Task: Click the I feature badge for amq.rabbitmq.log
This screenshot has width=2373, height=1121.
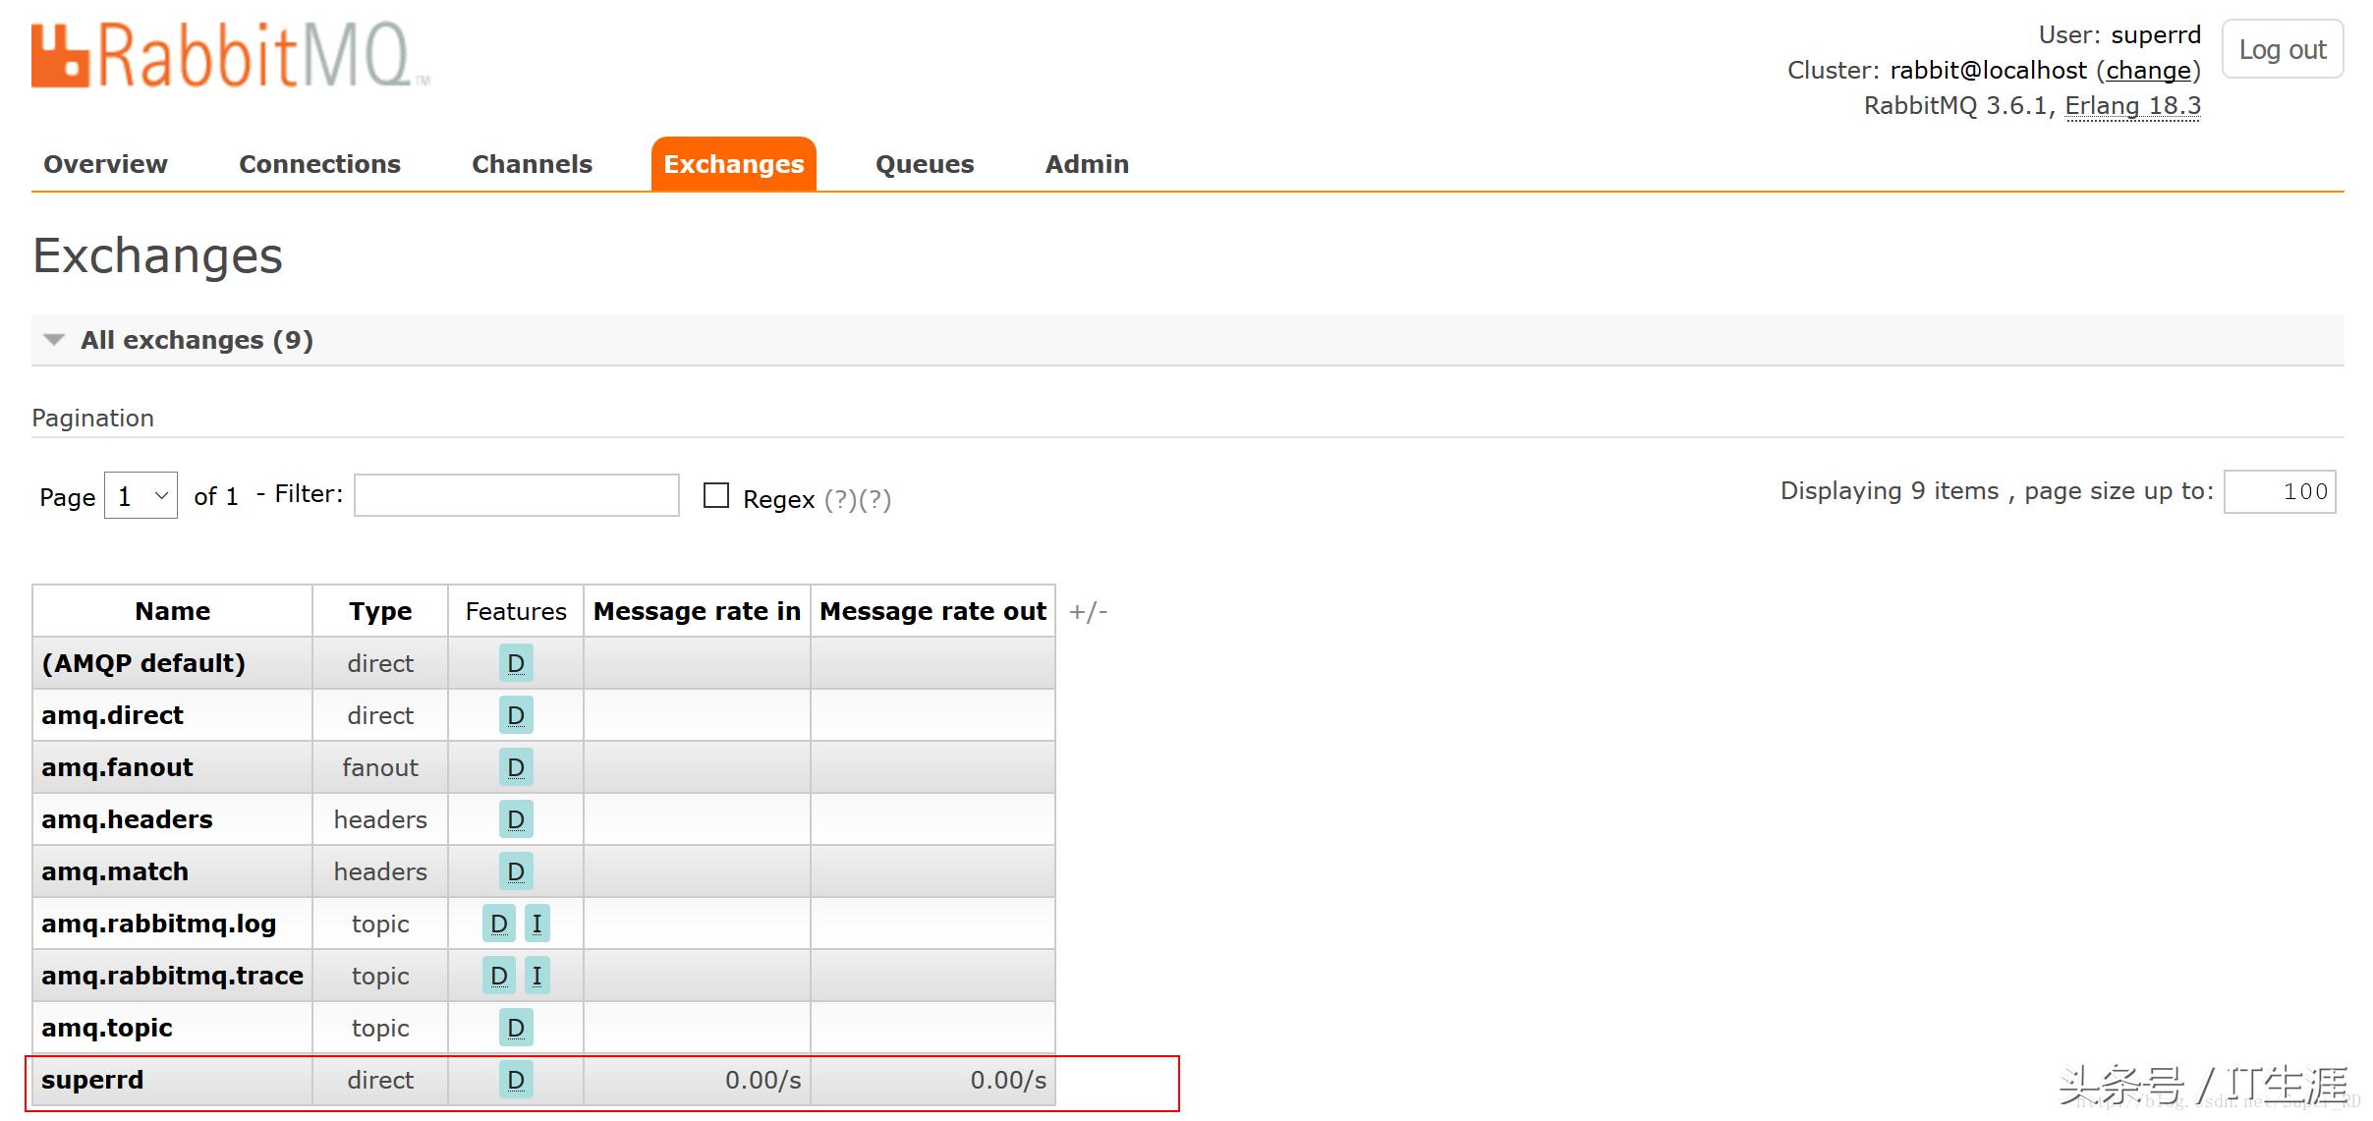Action: (537, 924)
